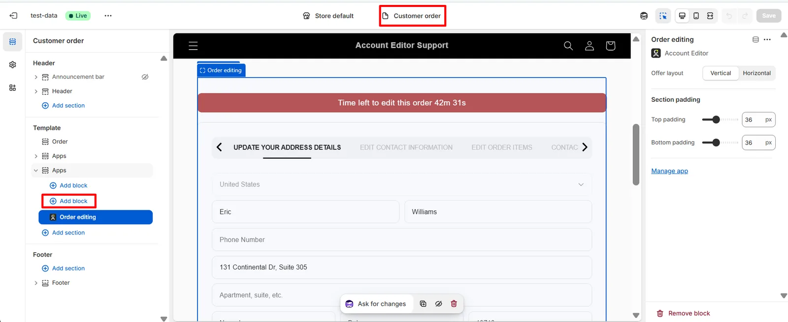
Task: Select Edit Contact Information tab
Action: click(406, 147)
